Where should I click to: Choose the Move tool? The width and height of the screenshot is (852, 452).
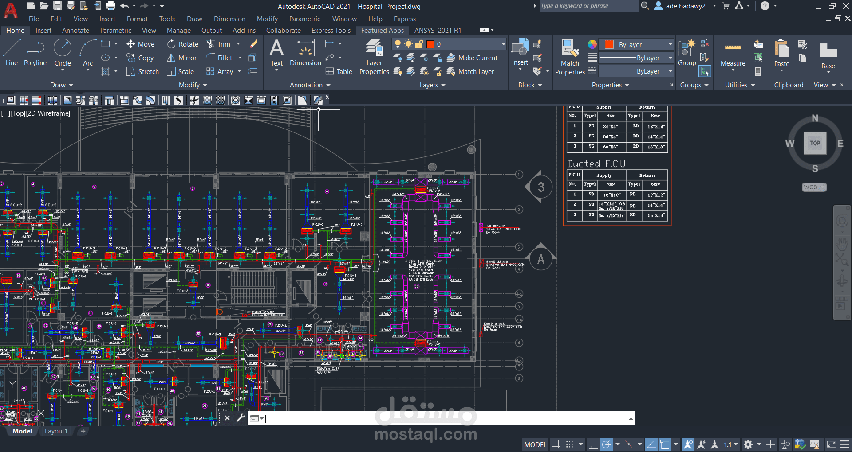point(141,44)
